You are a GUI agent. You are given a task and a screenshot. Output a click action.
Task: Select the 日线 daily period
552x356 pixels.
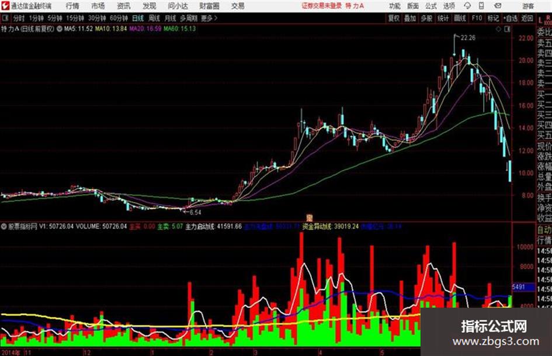click(138, 18)
